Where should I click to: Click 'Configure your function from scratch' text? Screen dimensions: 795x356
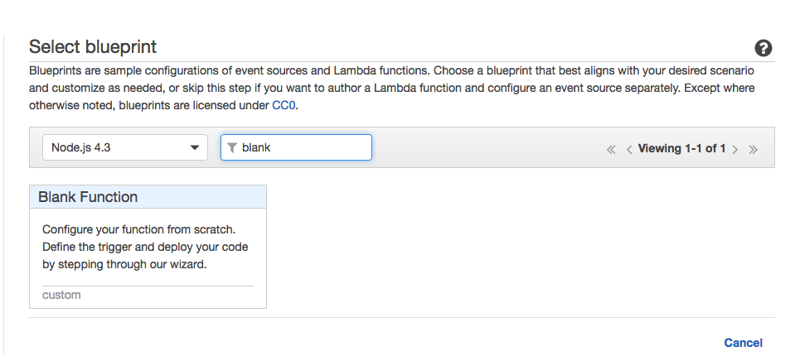(x=139, y=229)
